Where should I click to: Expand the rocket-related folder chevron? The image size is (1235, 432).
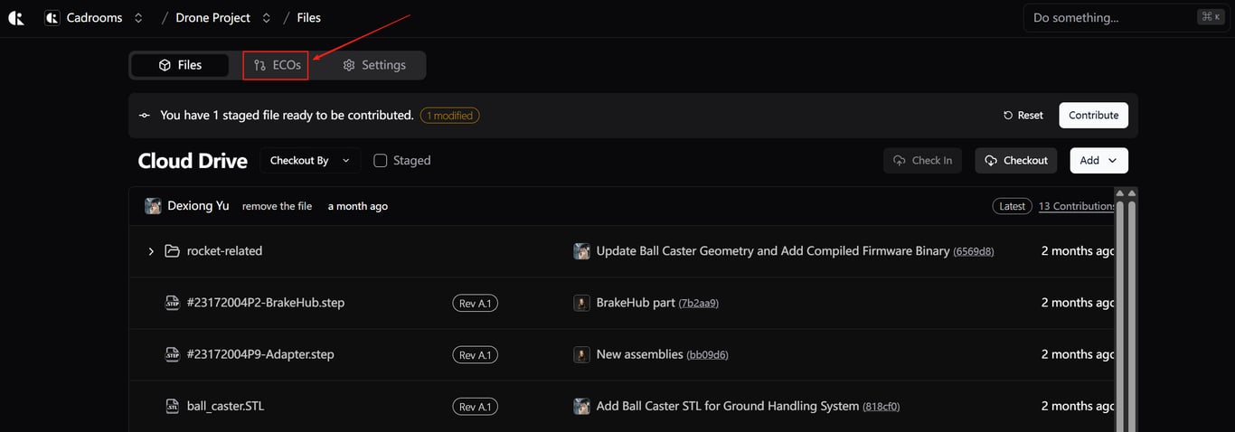[x=151, y=251]
